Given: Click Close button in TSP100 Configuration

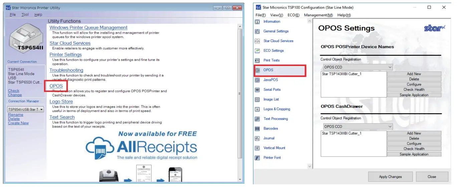Looking at the screenshot, I should tap(432, 177).
